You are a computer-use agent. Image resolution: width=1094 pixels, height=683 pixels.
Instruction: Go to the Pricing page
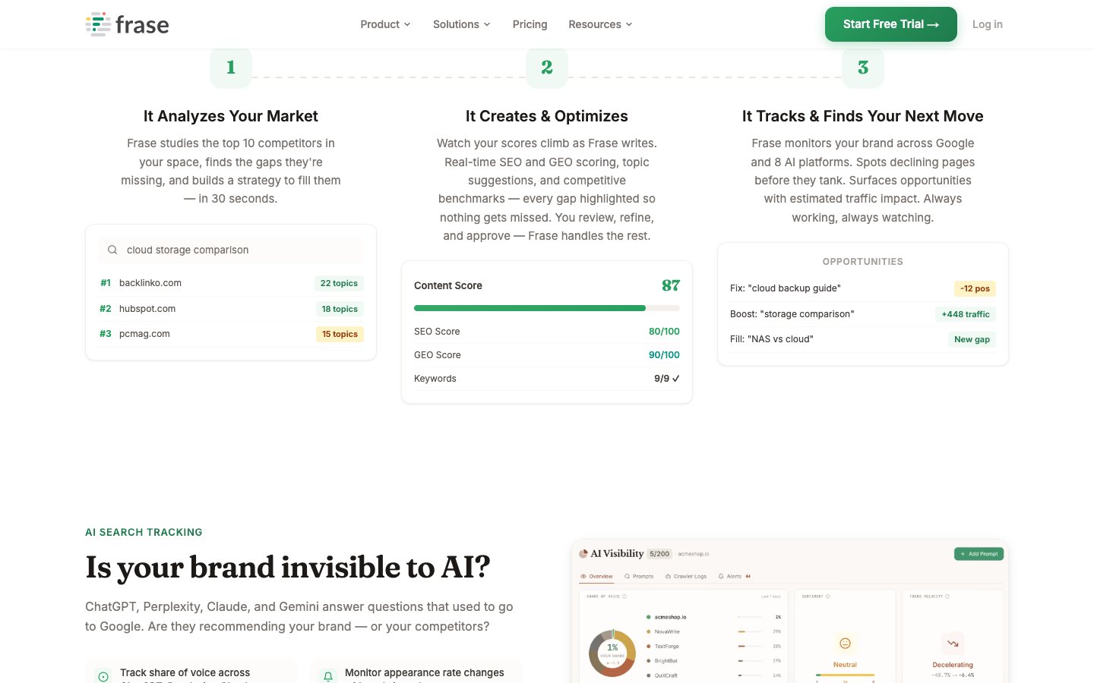[530, 24]
